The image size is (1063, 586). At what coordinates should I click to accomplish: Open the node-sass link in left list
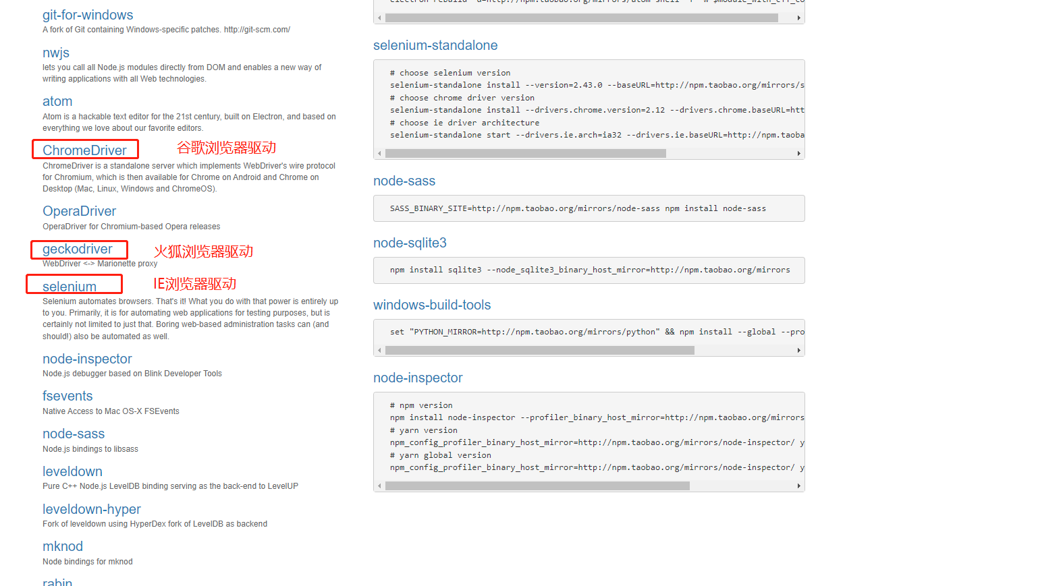(x=74, y=434)
